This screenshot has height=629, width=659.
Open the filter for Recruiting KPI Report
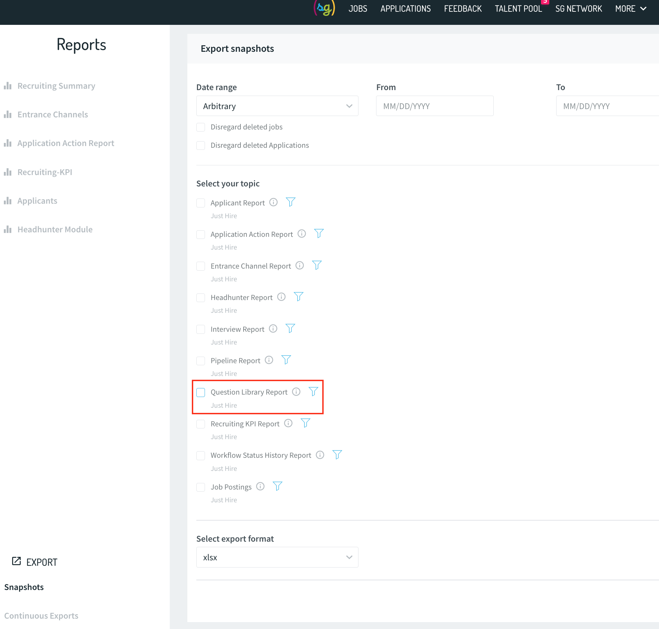click(x=305, y=423)
